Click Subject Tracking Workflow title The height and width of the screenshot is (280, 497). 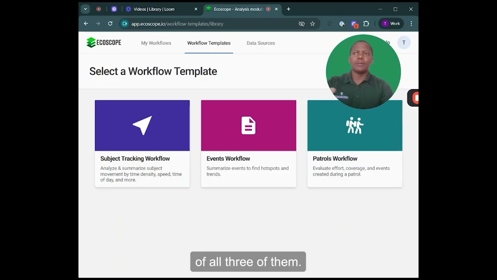coord(135,159)
